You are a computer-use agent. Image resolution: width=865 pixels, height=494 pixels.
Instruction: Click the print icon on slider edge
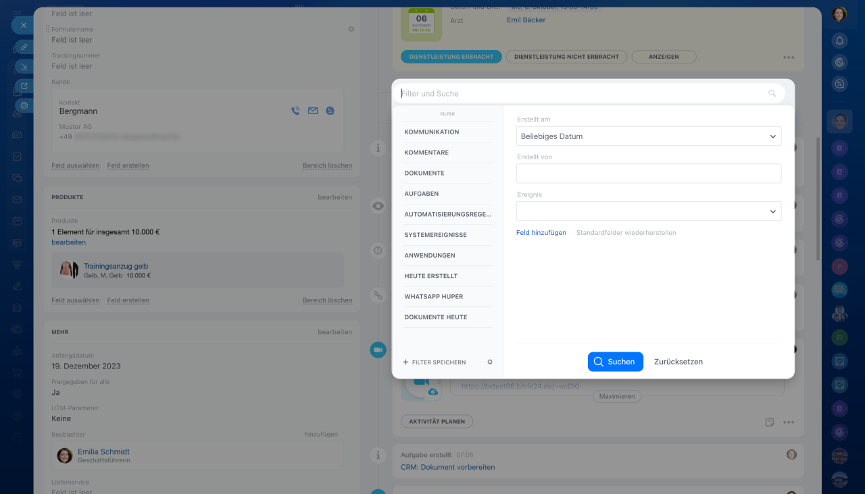24,105
